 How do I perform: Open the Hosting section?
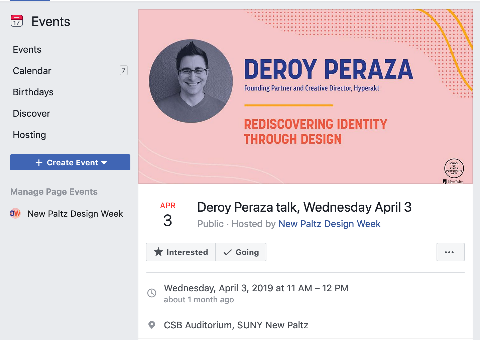29,135
